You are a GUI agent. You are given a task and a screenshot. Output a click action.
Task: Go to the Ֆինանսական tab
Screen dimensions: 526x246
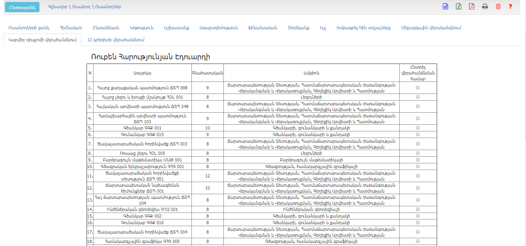coord(262,28)
